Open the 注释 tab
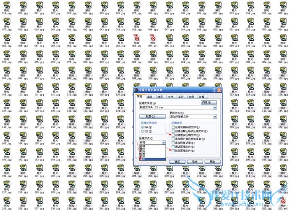 click(x=202, y=97)
